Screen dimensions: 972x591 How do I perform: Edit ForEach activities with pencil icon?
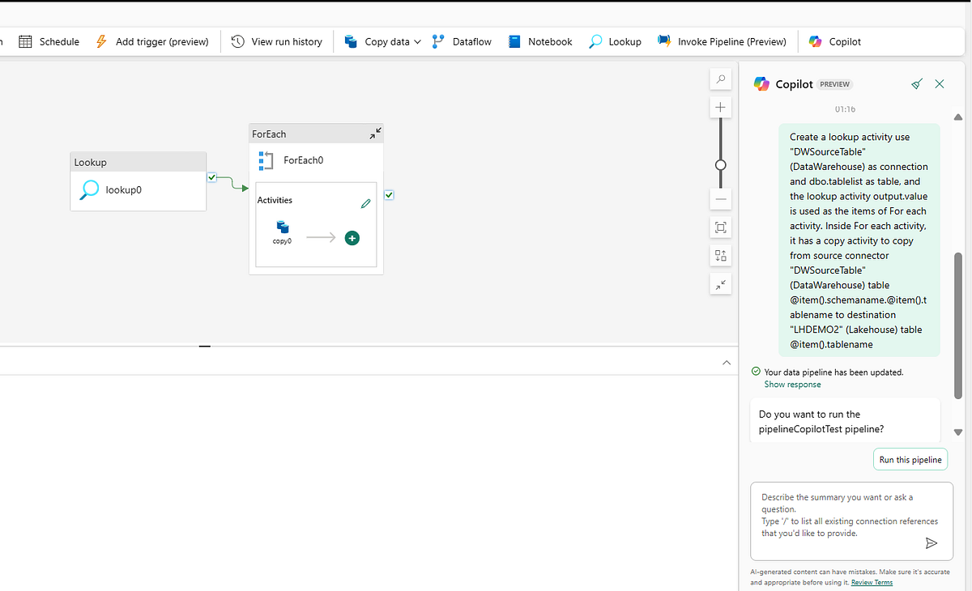point(365,204)
